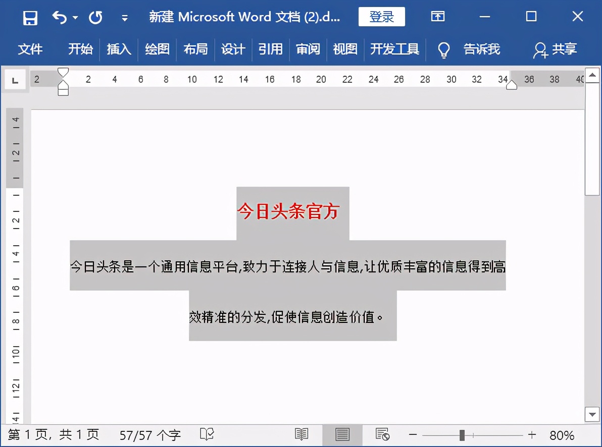Click the right indent marker on ruler

pos(512,85)
